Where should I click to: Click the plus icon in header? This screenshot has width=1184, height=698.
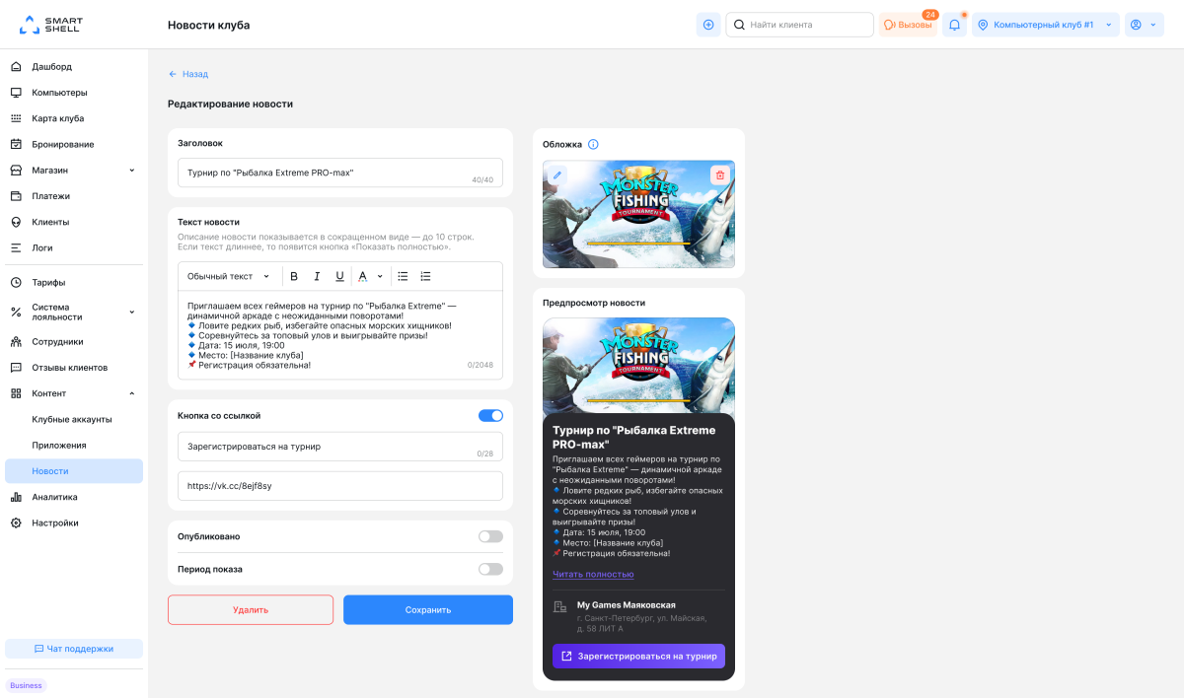(x=708, y=25)
